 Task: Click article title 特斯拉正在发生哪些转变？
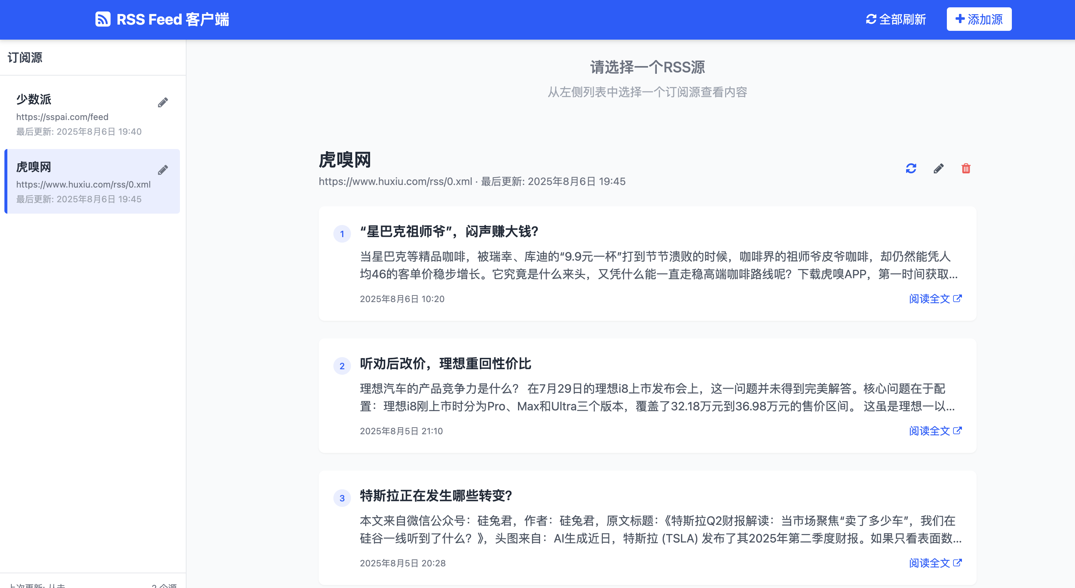click(x=436, y=496)
